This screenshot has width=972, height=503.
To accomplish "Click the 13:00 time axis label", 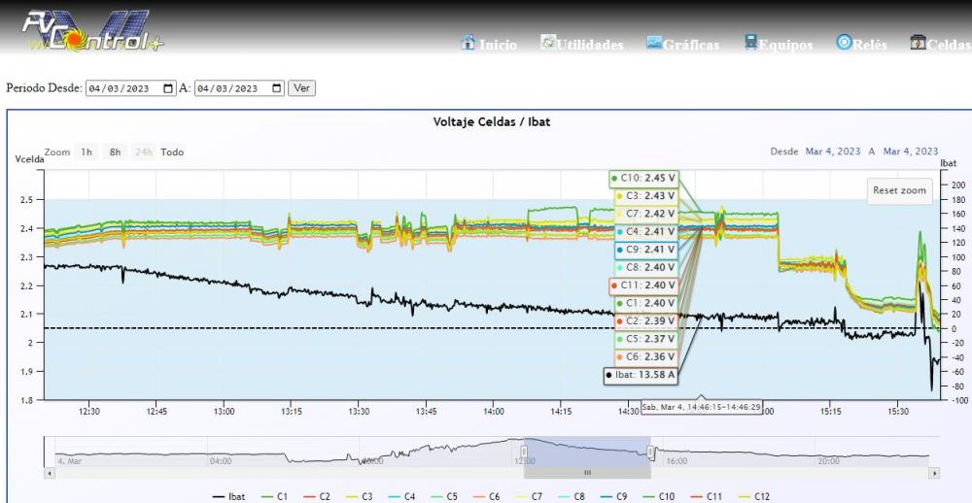I will 224,412.
